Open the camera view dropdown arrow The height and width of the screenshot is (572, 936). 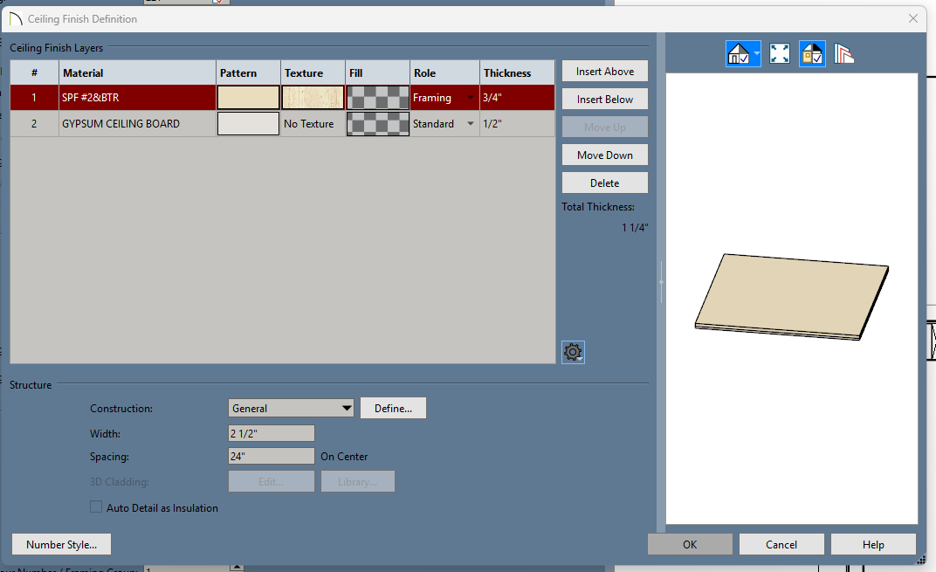coord(756,54)
